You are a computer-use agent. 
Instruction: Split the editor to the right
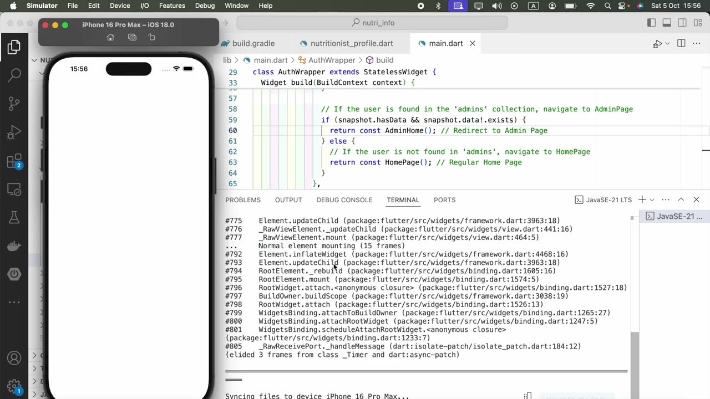[682, 43]
